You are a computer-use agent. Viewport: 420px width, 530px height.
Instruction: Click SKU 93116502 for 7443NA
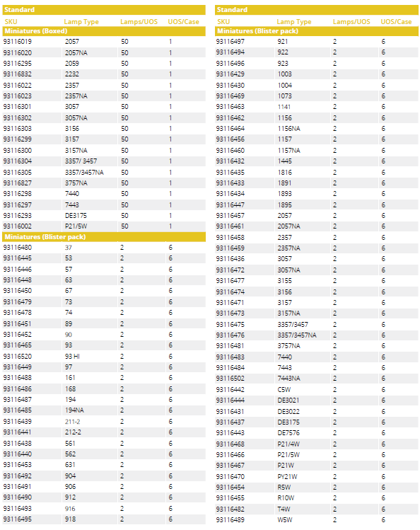point(231,379)
